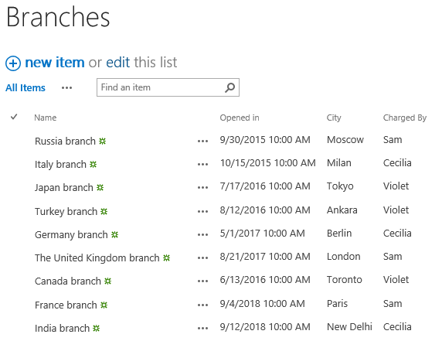
Task: Open ellipsis menu for Italy branch
Action: pyautogui.click(x=202, y=164)
